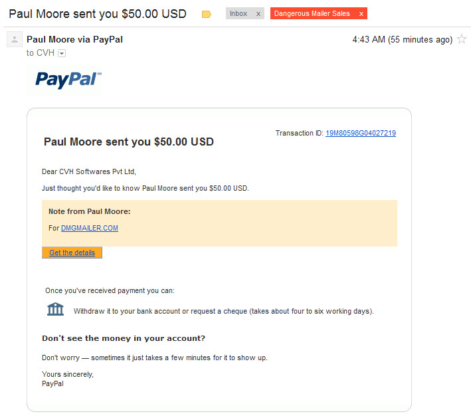Viewport: 471px width, 414px height.
Task: Click the sender profile avatar icon
Action: point(15,39)
